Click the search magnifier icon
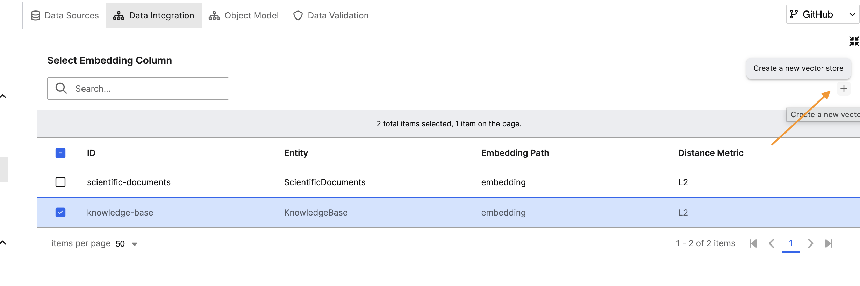860x286 pixels. pos(61,88)
